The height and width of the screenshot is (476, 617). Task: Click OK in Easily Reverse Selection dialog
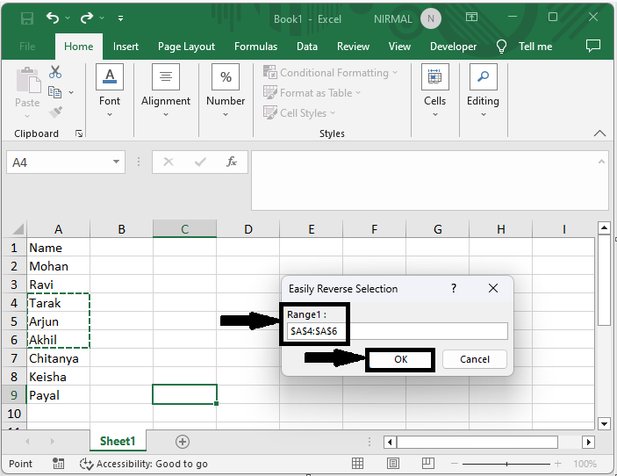coord(400,359)
